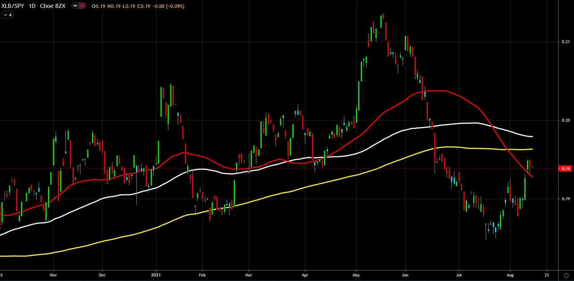Viewport: 574px width, 281px height.
Task: Click the 2021 label on the time axis
Action: click(156, 275)
